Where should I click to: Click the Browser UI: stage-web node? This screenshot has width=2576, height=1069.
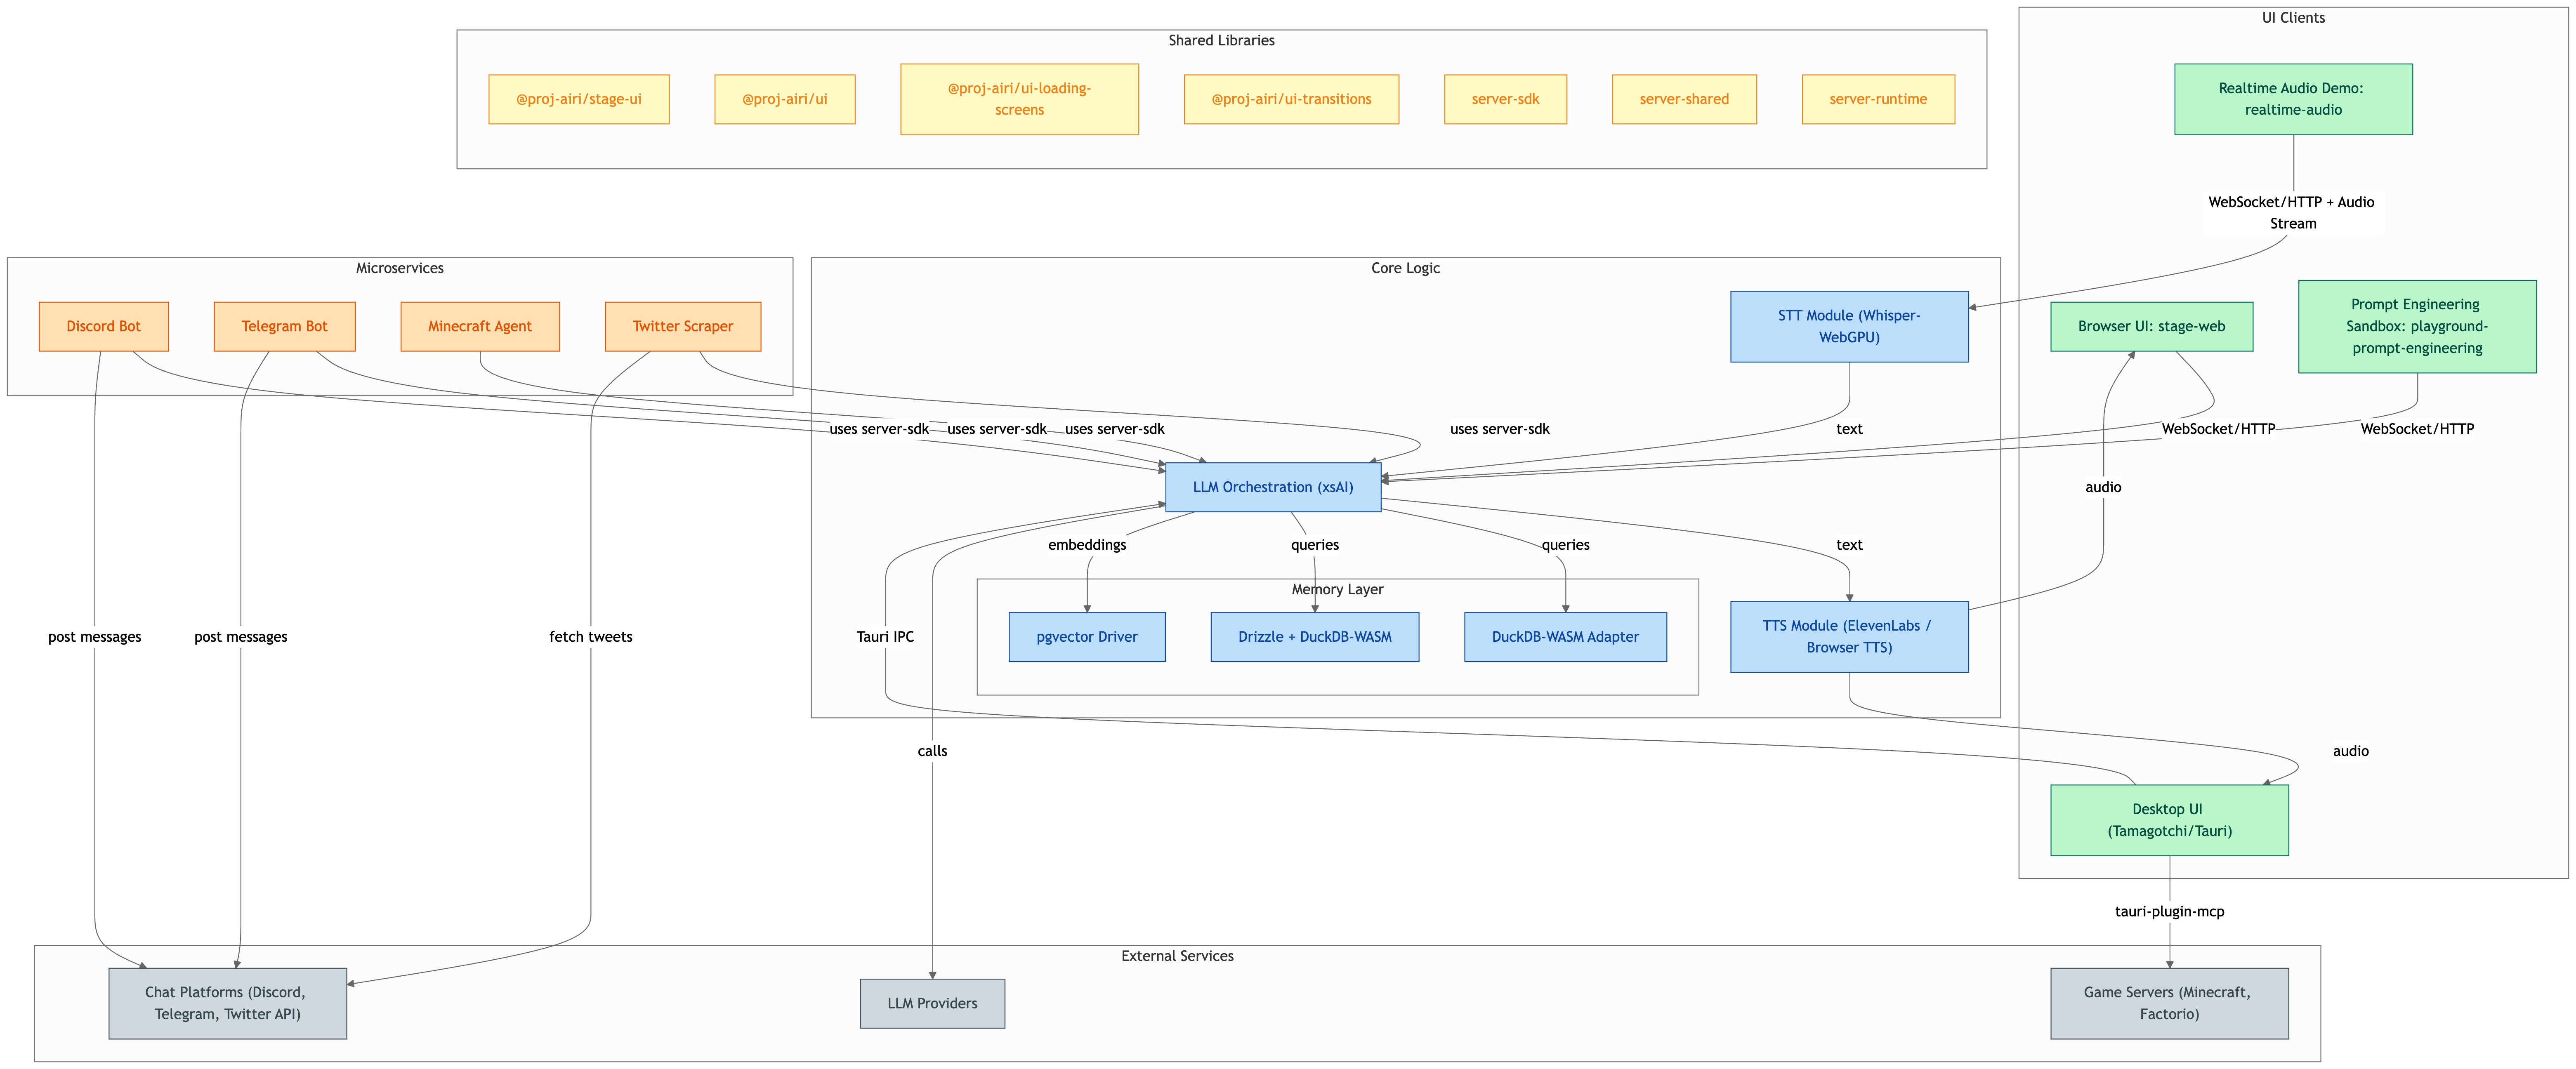[2151, 326]
